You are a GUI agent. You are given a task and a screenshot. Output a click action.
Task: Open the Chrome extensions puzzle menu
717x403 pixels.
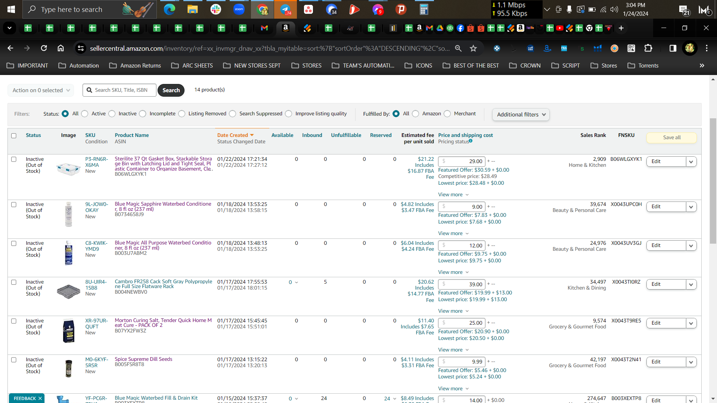648,48
